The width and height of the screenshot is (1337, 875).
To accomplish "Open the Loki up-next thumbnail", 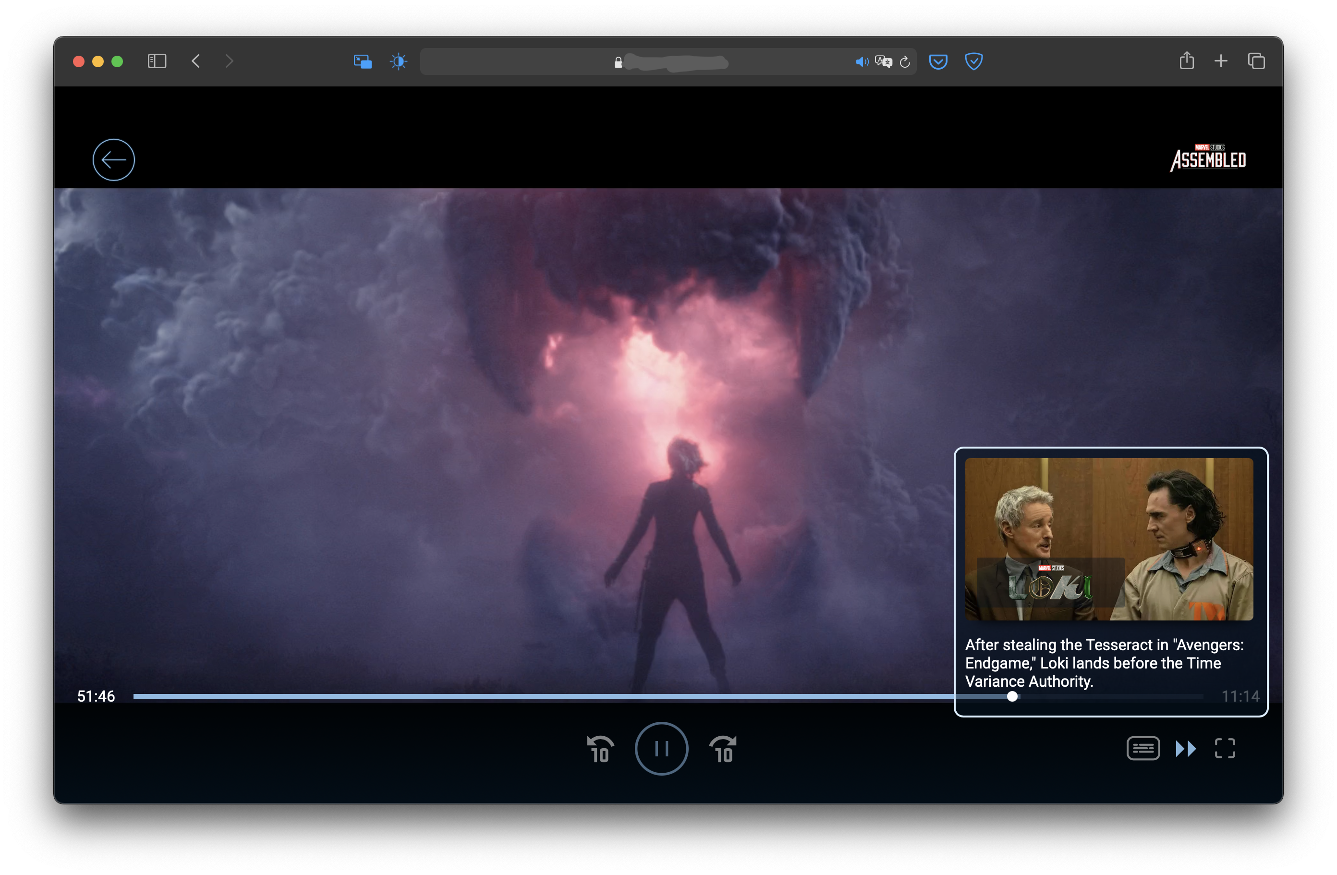I will [1108, 539].
